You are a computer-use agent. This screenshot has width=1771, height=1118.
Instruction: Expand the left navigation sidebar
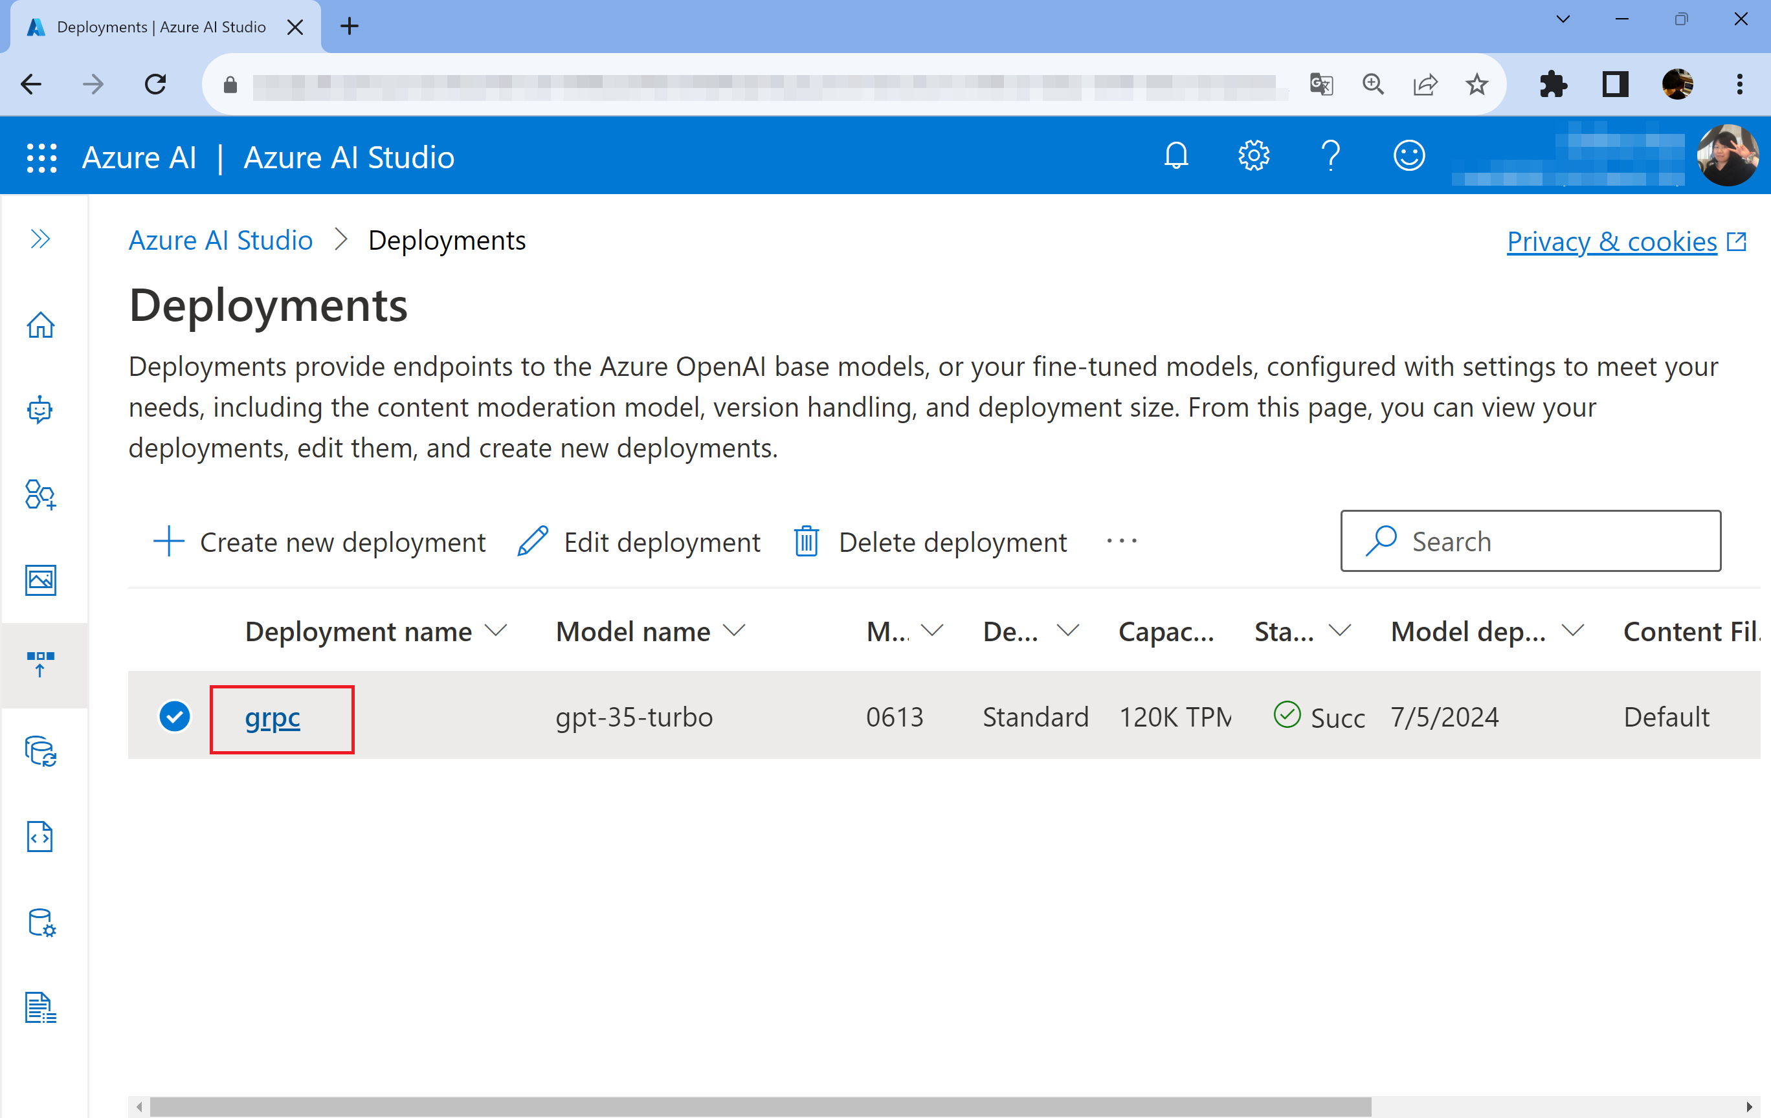pyautogui.click(x=40, y=239)
